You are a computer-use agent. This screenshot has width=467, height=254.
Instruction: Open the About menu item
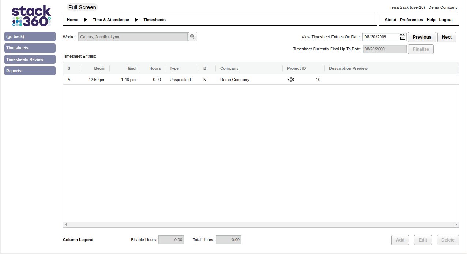click(x=390, y=20)
